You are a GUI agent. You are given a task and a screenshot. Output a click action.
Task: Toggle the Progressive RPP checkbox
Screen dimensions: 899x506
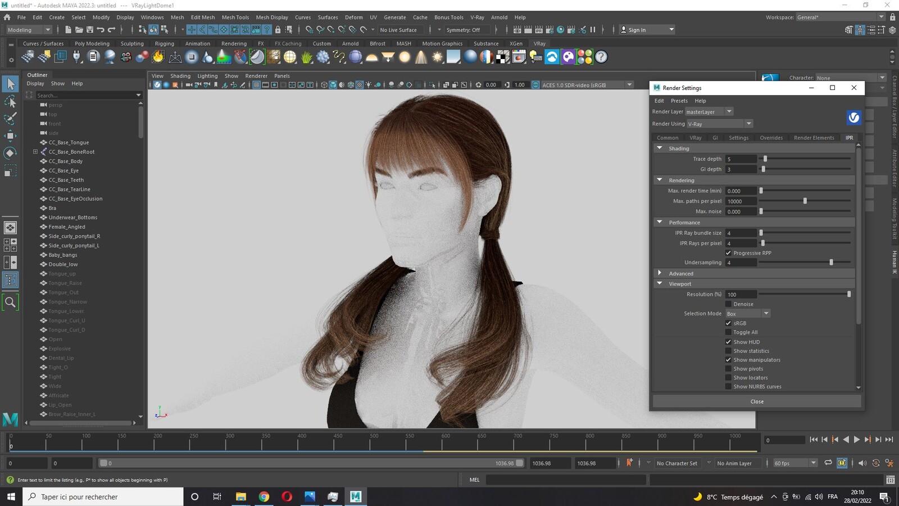(x=728, y=253)
